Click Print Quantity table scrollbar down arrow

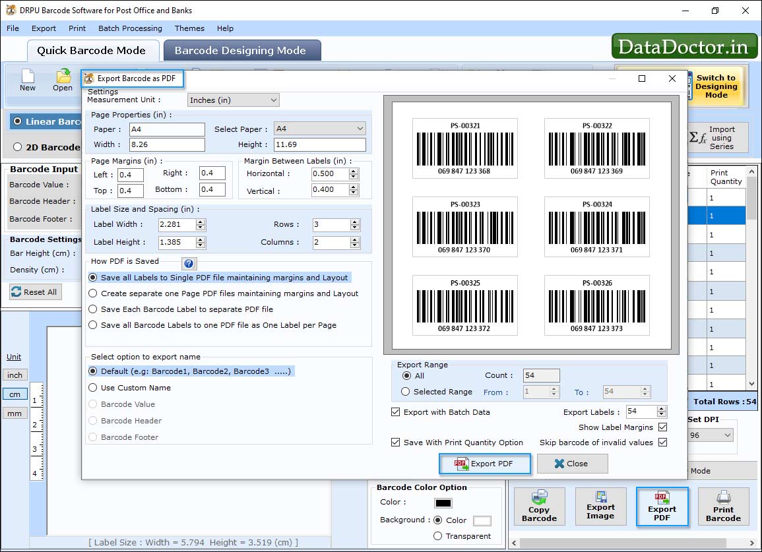point(752,384)
